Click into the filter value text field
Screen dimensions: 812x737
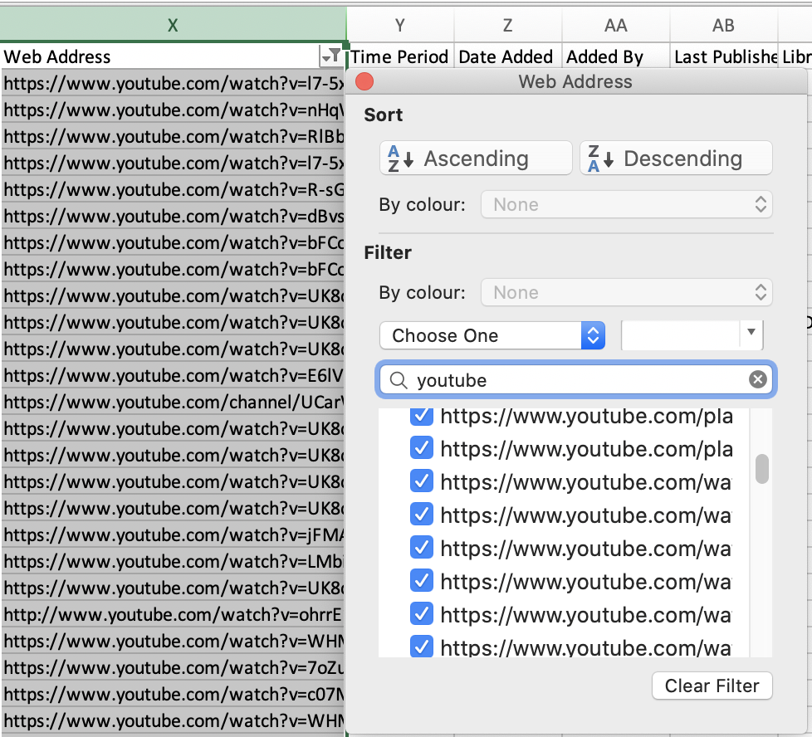[x=681, y=335]
